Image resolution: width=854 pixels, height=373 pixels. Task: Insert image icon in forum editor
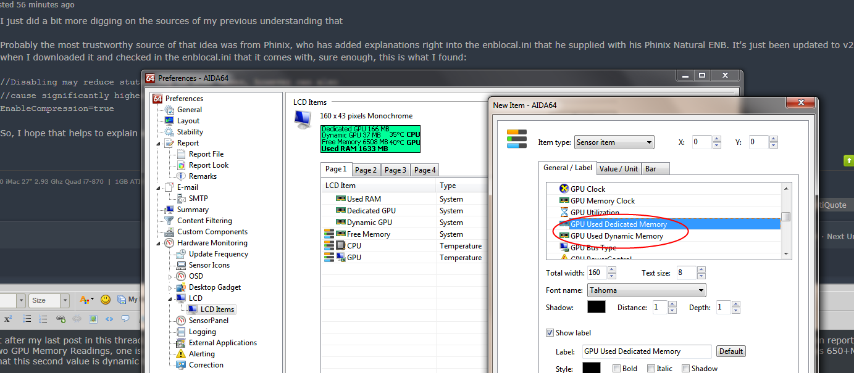click(x=93, y=319)
